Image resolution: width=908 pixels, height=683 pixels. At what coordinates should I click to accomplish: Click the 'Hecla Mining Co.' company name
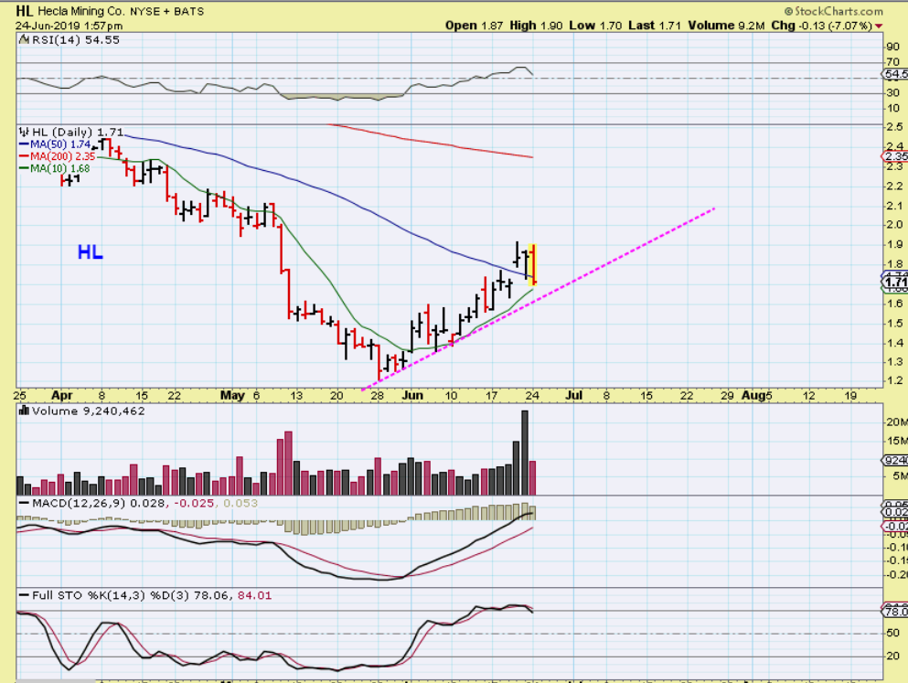click(x=81, y=11)
